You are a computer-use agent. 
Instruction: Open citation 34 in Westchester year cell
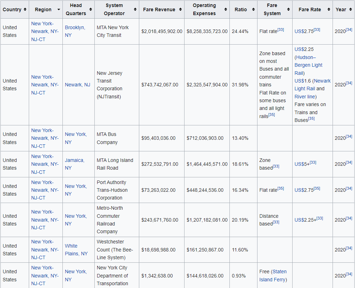point(349,248)
